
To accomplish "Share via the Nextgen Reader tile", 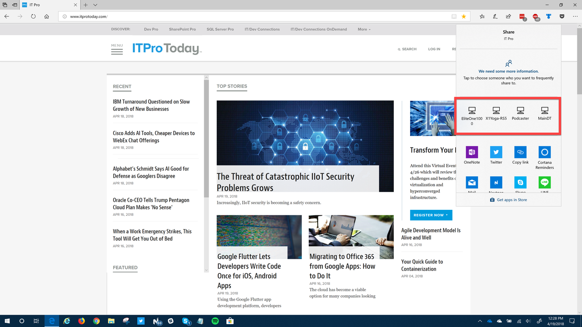I will (x=496, y=185).
